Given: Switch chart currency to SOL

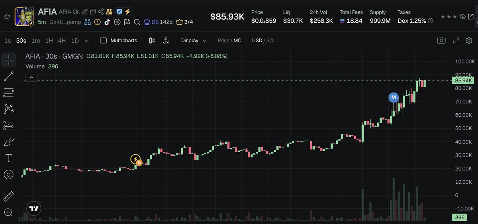Looking at the screenshot, I should click(271, 40).
